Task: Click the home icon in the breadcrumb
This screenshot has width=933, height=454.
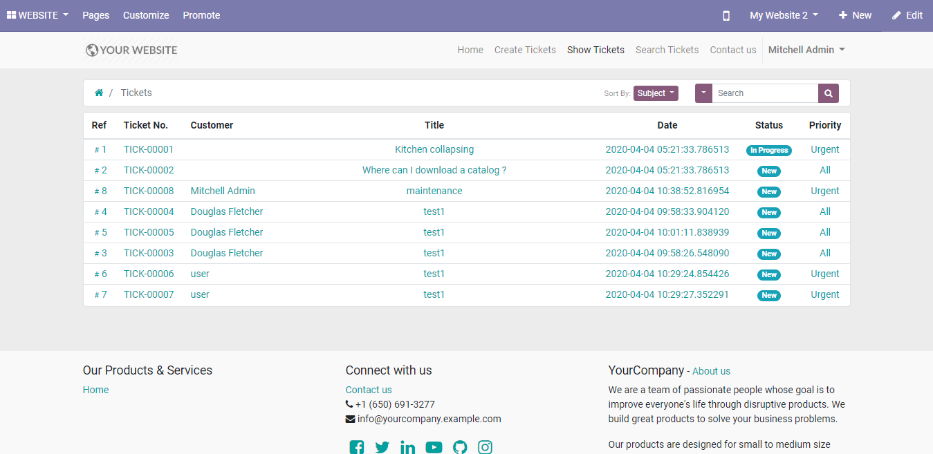Action: click(x=99, y=93)
